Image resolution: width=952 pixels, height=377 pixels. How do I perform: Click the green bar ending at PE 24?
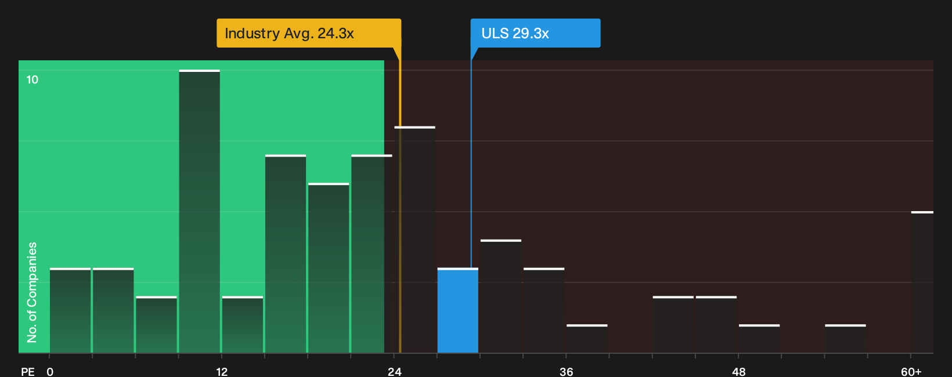(x=372, y=253)
